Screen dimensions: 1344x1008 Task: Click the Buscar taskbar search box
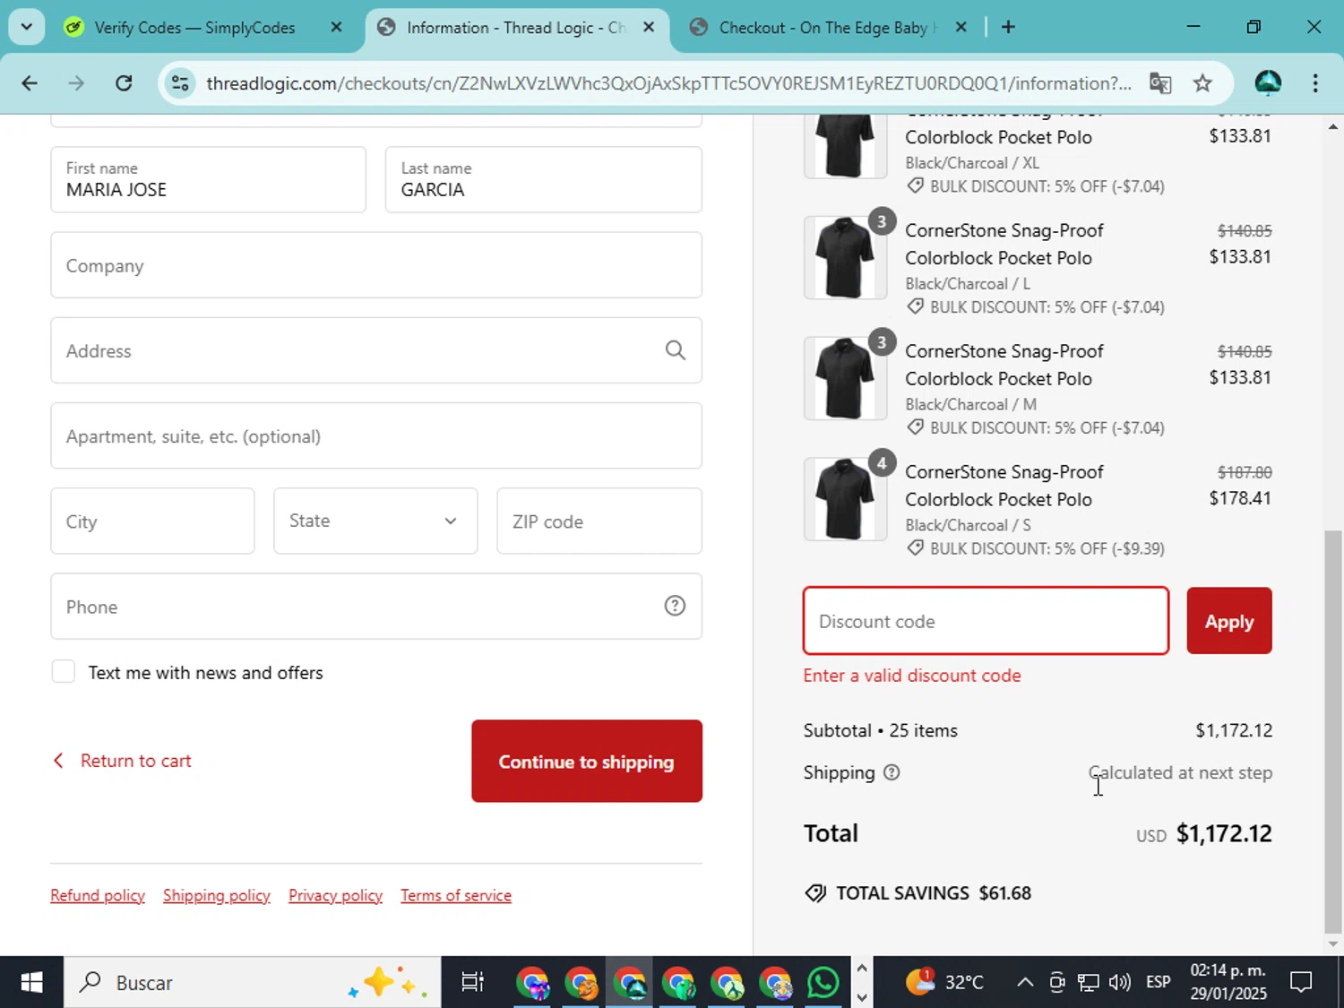click(x=252, y=983)
